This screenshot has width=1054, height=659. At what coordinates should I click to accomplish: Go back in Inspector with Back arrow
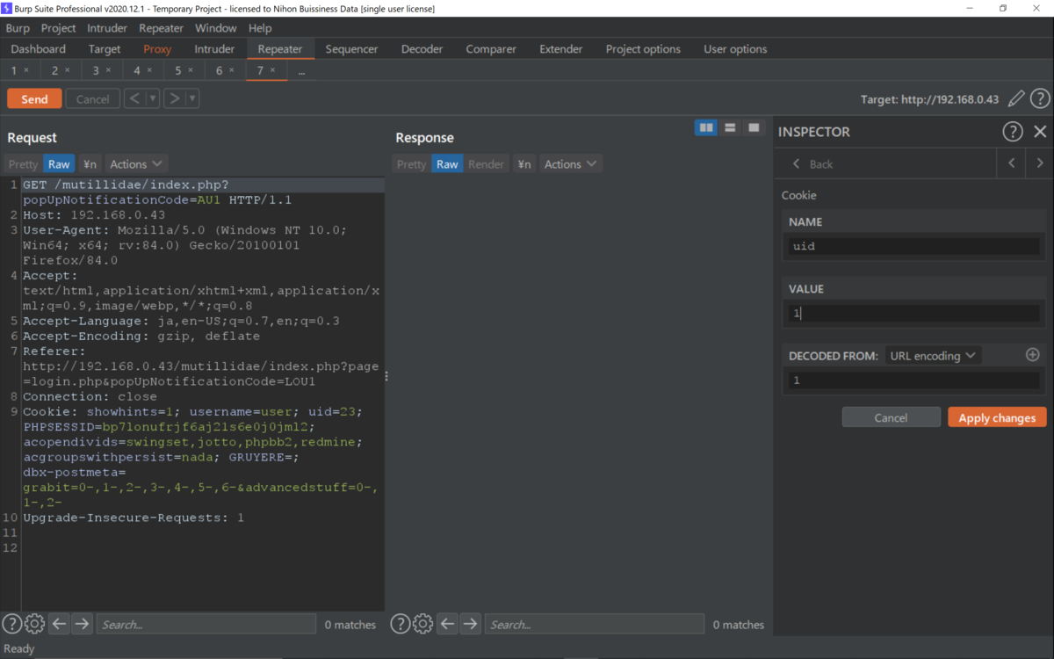pos(812,164)
